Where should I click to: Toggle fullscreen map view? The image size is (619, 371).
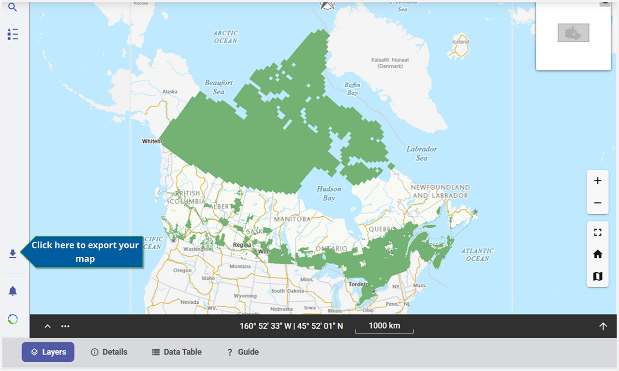598,232
